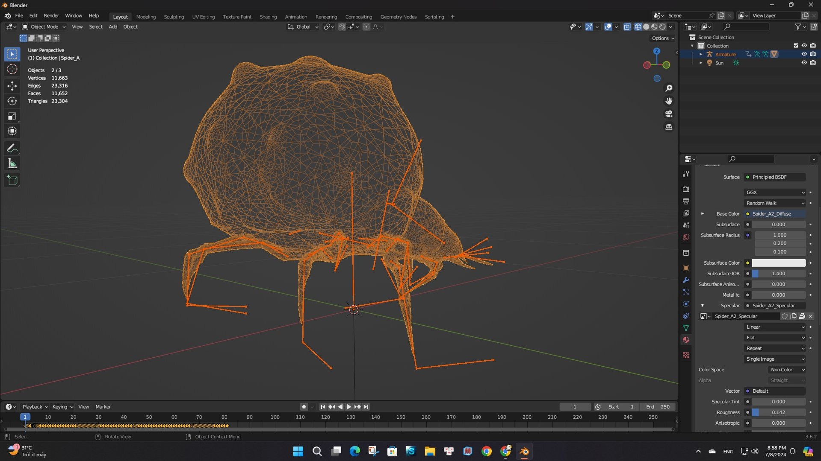
Task: Click Principled BSDF surface shader button
Action: pyautogui.click(x=775, y=177)
